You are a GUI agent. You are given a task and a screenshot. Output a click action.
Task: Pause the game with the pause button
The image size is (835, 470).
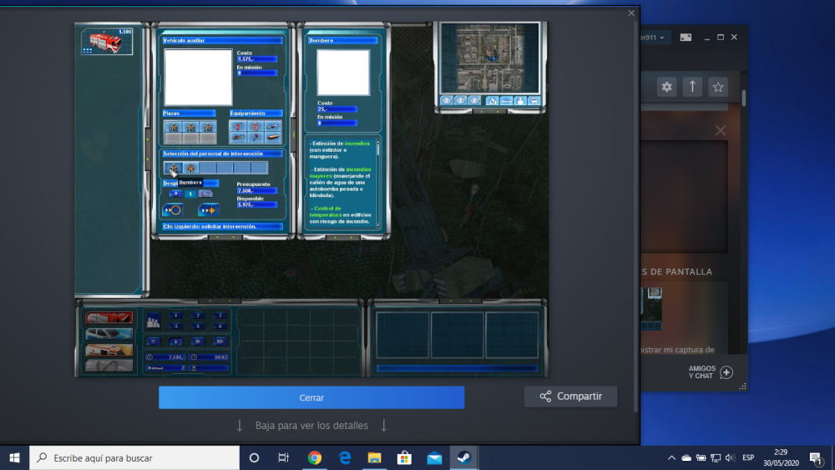[154, 341]
